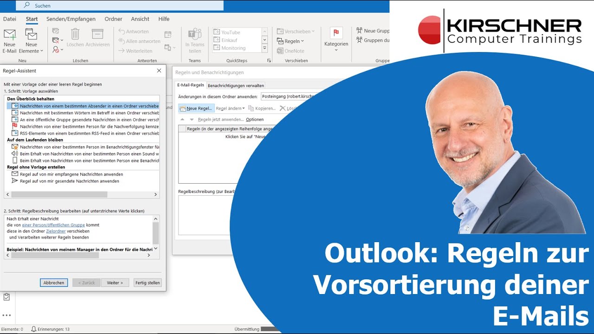Click the meeting reply icon in Antworten group

coord(168,34)
